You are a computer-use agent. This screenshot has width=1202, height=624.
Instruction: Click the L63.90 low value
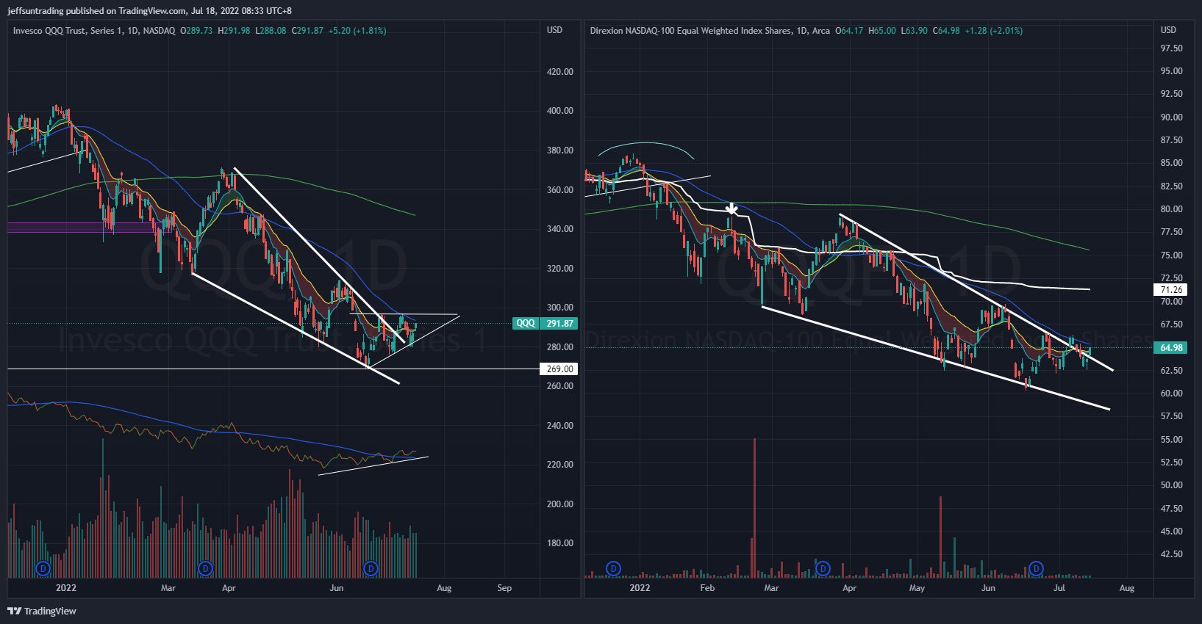915,31
